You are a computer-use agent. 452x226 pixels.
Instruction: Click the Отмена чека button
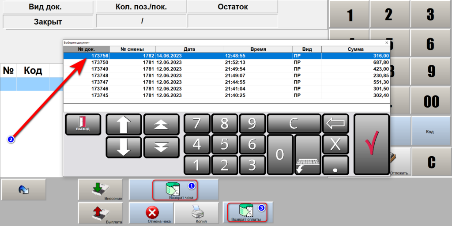pos(151,213)
